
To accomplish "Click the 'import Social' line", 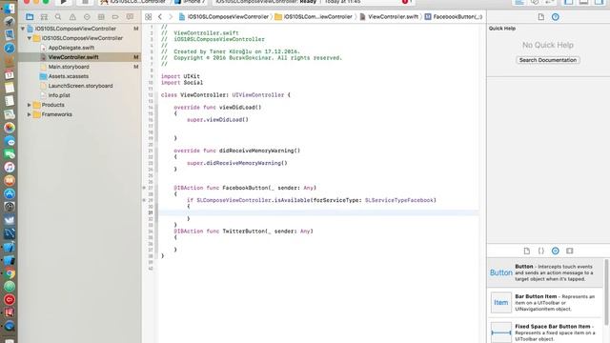I will (x=182, y=83).
